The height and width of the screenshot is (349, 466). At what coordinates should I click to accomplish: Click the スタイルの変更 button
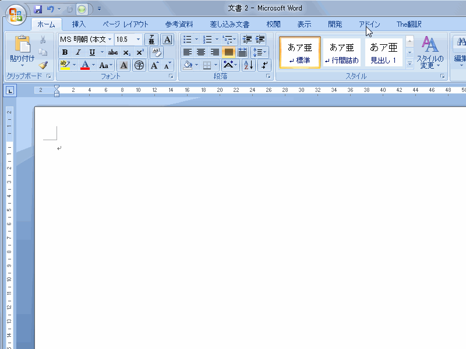[431, 52]
